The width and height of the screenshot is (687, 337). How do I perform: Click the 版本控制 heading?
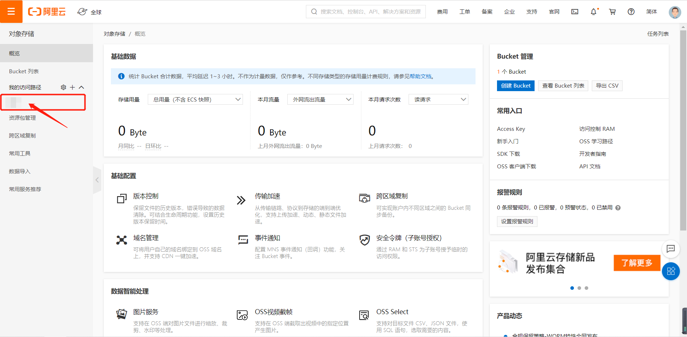pyautogui.click(x=146, y=196)
